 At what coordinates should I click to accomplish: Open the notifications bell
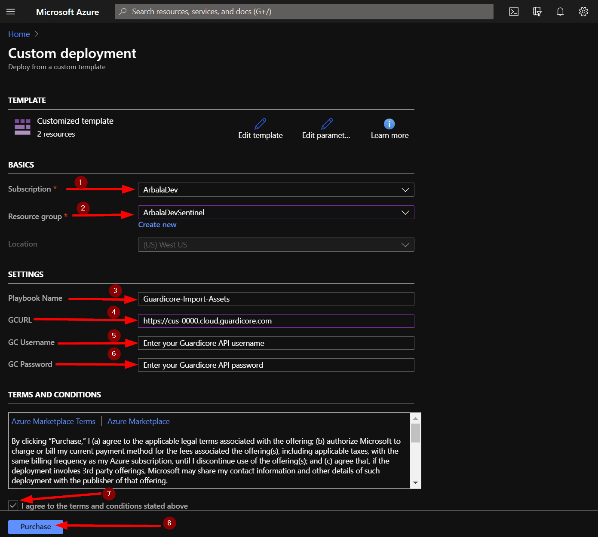point(560,12)
